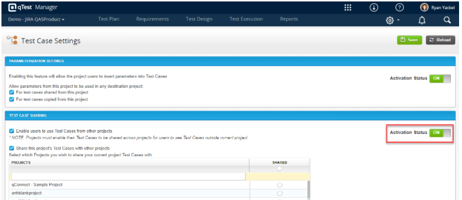462x200 pixels.
Task: Click the search magnifier icon
Action: tap(447, 20)
